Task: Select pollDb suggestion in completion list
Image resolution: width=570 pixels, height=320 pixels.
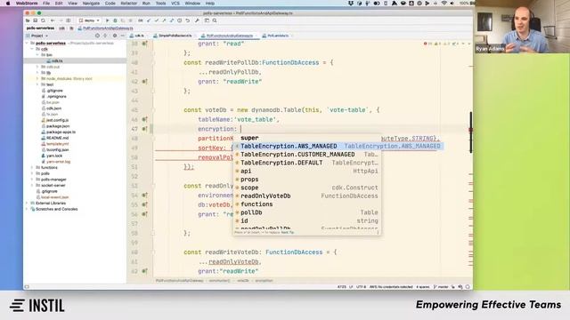Action: click(x=307, y=212)
